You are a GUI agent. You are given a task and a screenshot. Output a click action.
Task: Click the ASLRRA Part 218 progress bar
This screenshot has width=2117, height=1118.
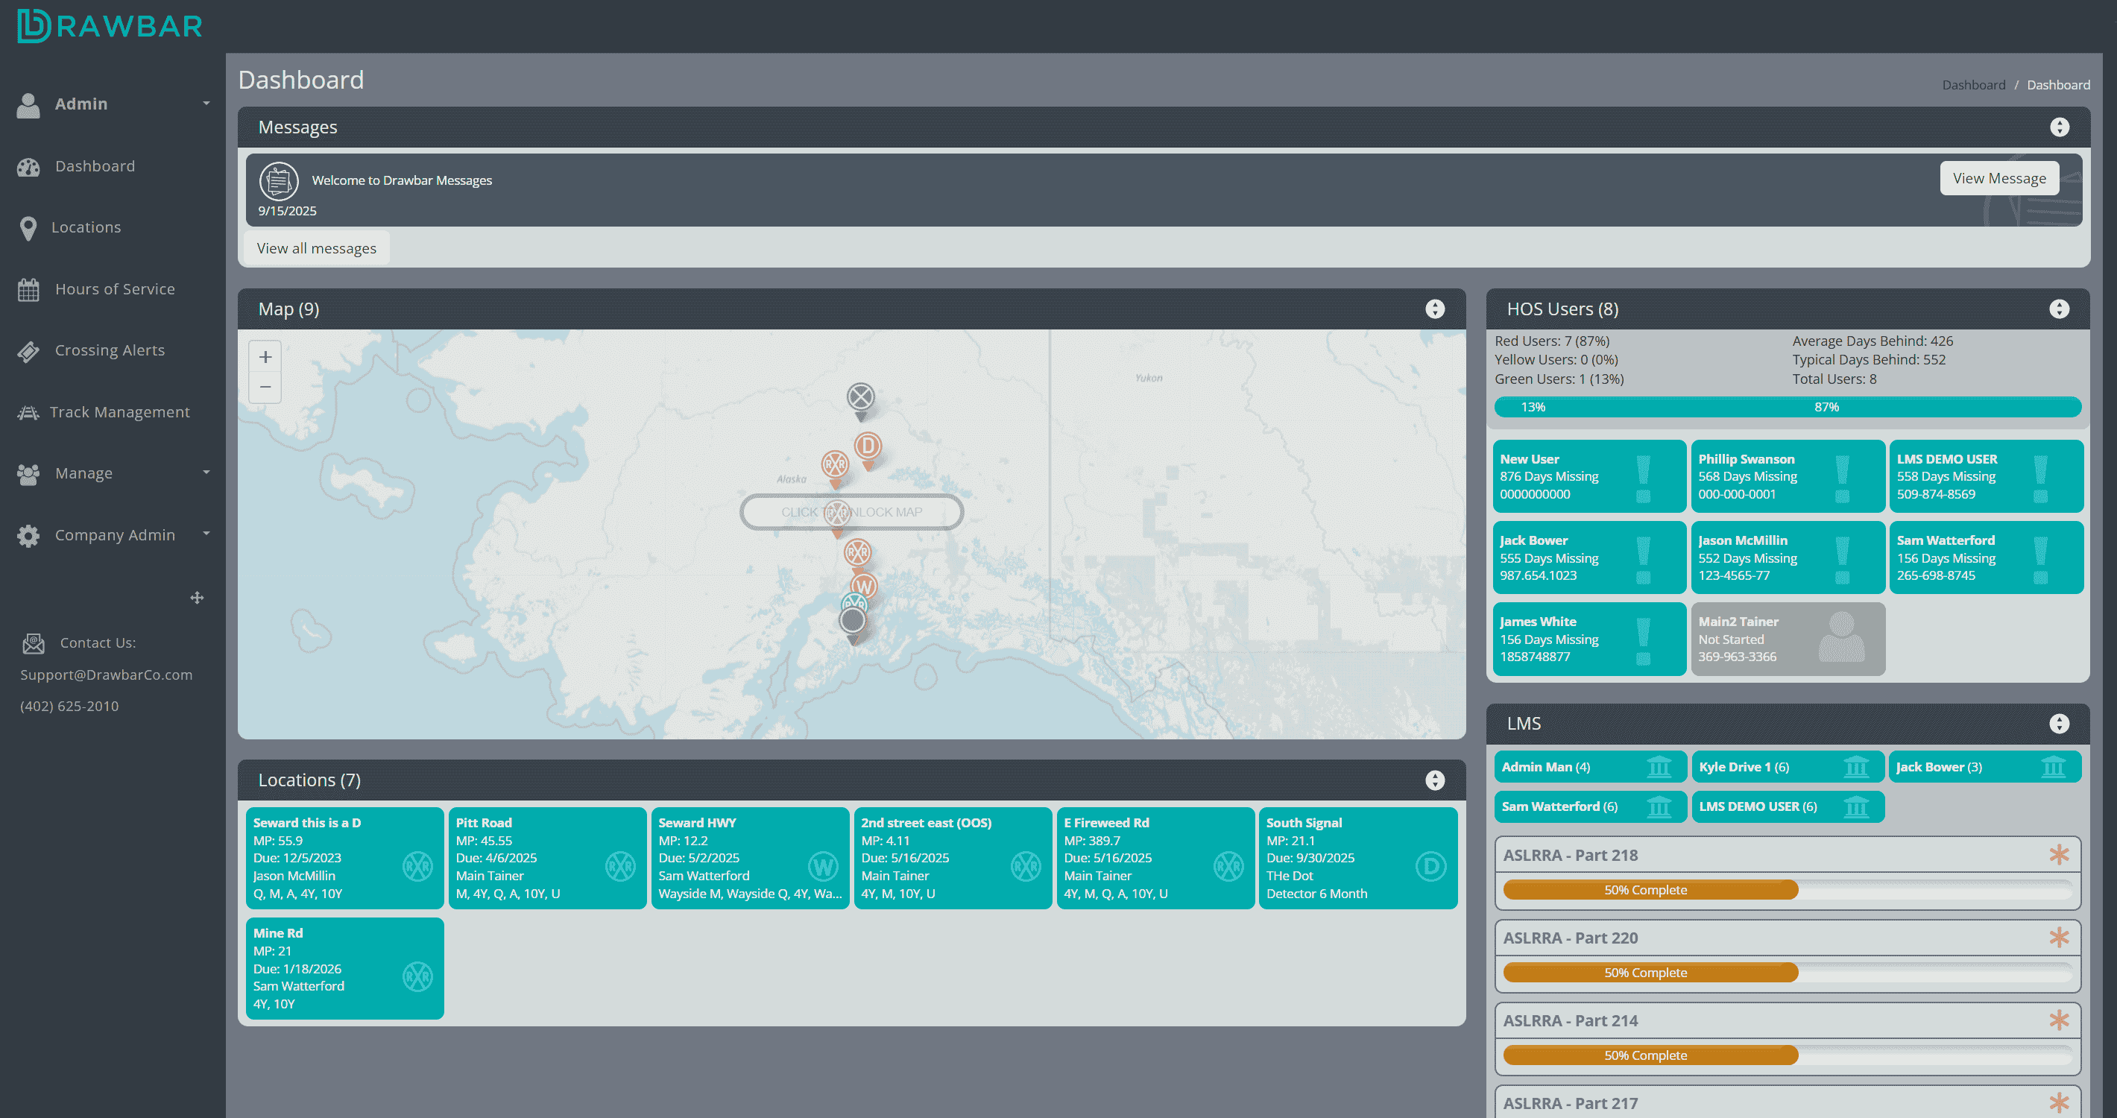pyautogui.click(x=1647, y=890)
